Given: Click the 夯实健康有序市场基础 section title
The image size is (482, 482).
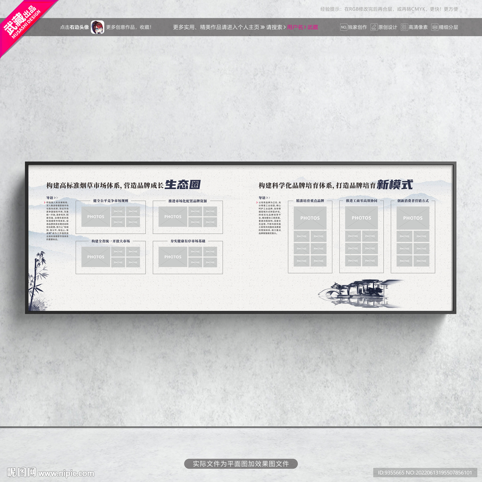Looking at the screenshot, I should pos(188,241).
